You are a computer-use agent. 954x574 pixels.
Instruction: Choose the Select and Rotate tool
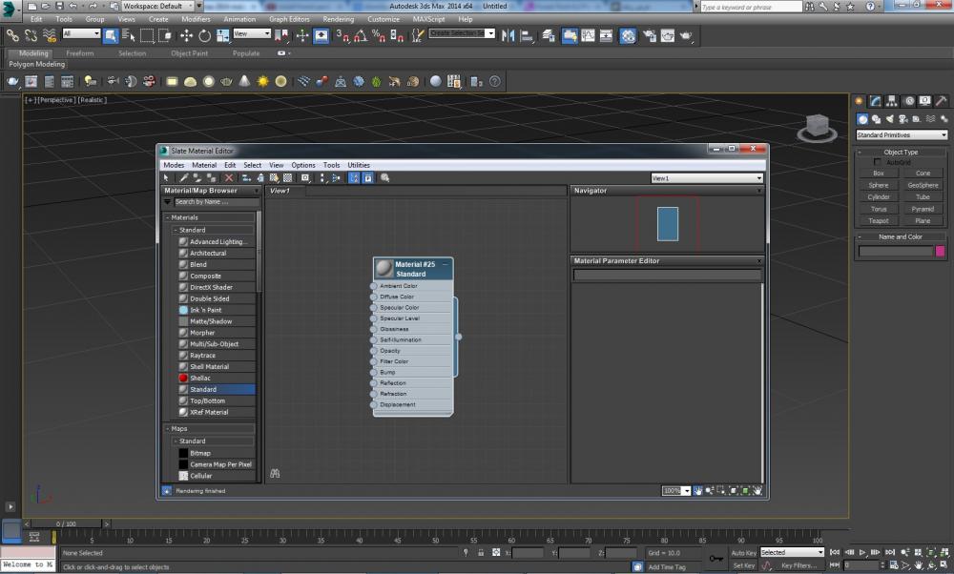[204, 36]
